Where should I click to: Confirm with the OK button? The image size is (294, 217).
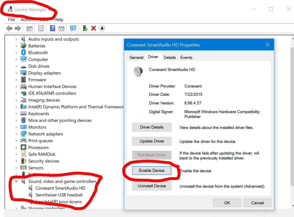pyautogui.click(x=227, y=203)
